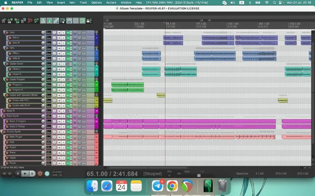Open Telegram from the Dock
The image size is (315, 196).
point(158,185)
